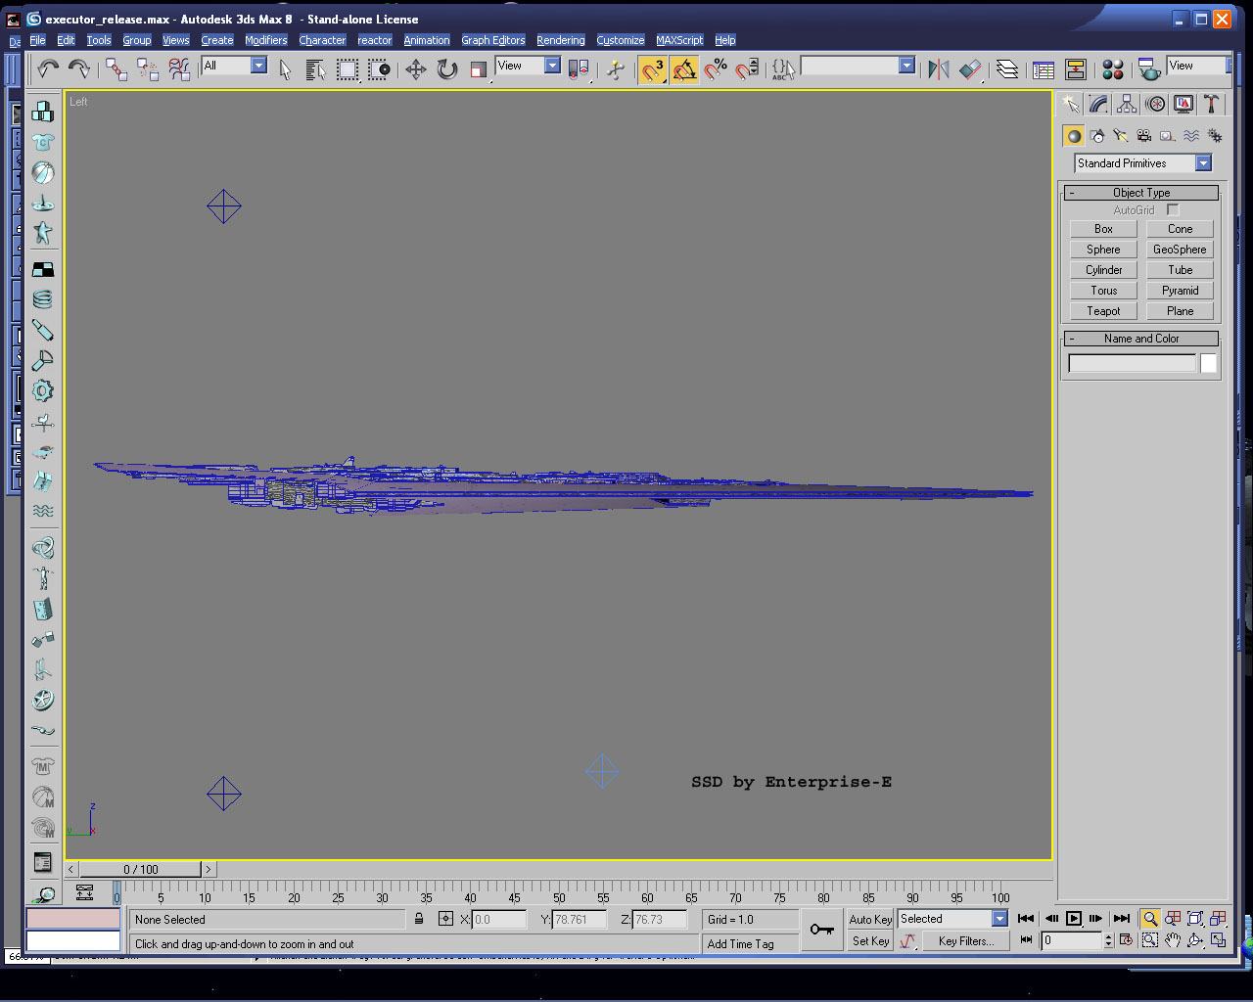Click the Redo arrow icon
Screen dimensions: 1253x1002
click(x=79, y=68)
